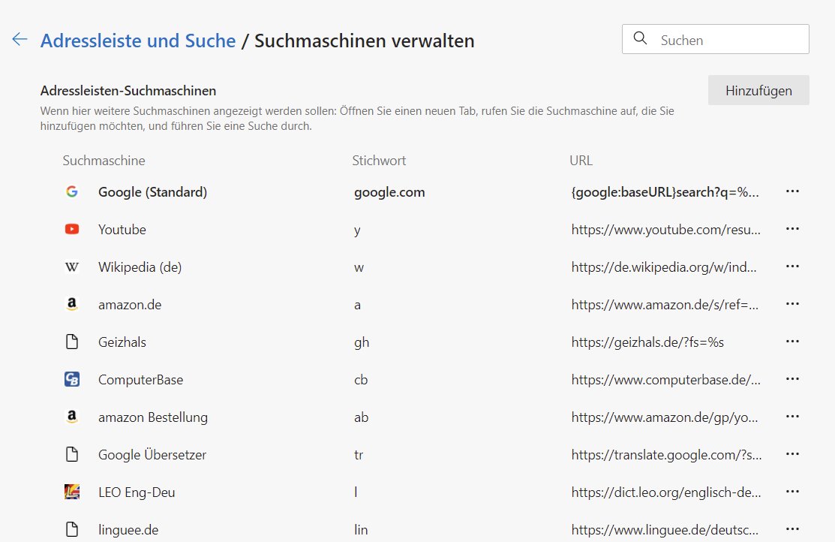
Task: Click the translate.google.com URL text
Action: coord(666,455)
